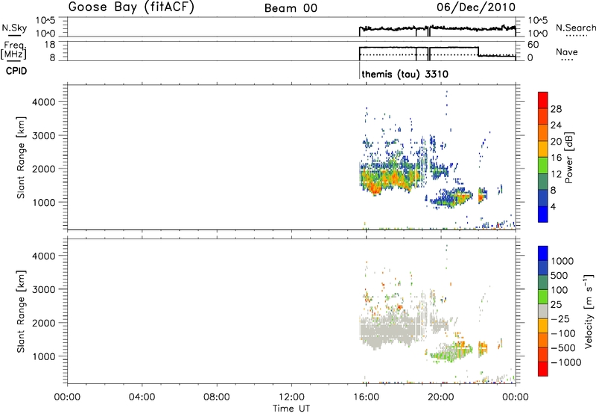Click the '16:00' time axis tick label

coord(366,397)
